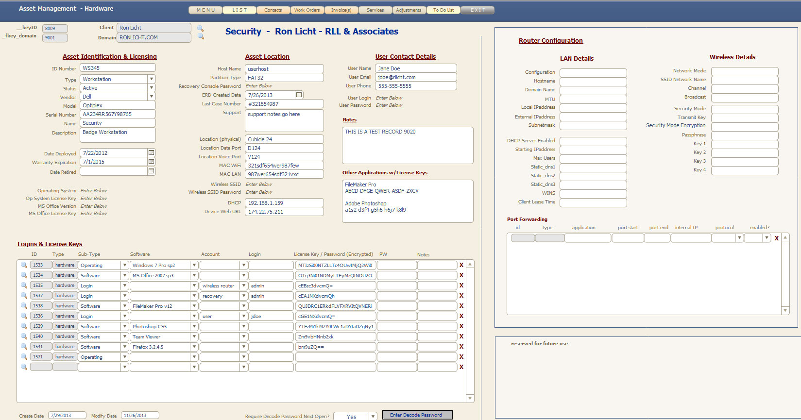Screen dimensions: 801x420
Task: Click magnifier icon for license row 1538
Action: click(x=24, y=306)
